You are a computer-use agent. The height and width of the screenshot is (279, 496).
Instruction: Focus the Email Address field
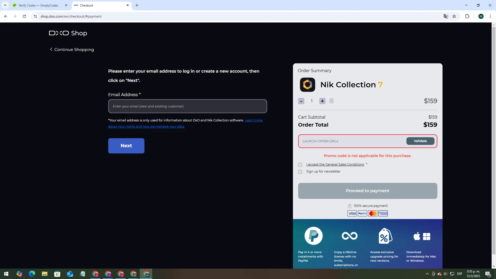coord(187,106)
